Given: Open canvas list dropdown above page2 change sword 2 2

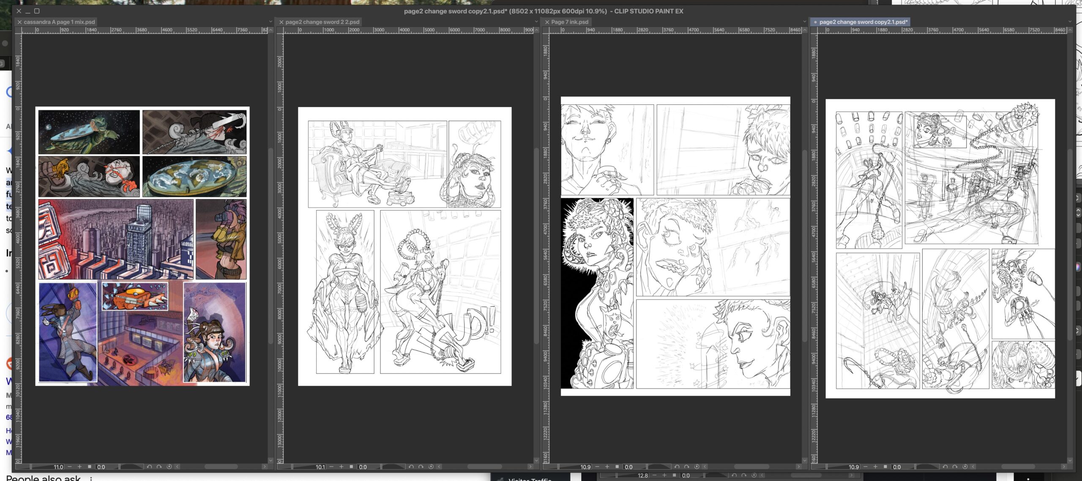Looking at the screenshot, I should [x=536, y=22].
